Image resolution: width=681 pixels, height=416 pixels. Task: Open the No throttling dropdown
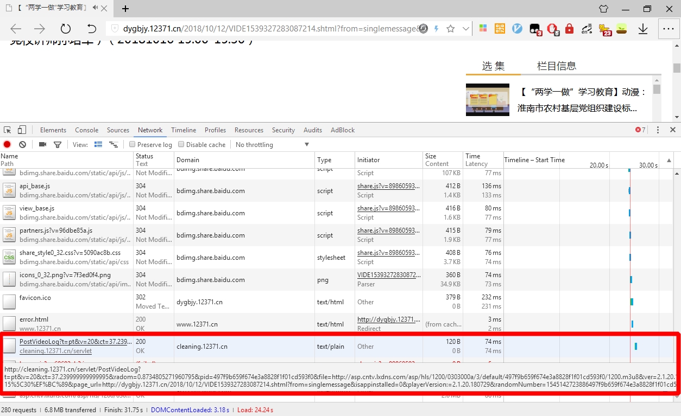(x=272, y=145)
